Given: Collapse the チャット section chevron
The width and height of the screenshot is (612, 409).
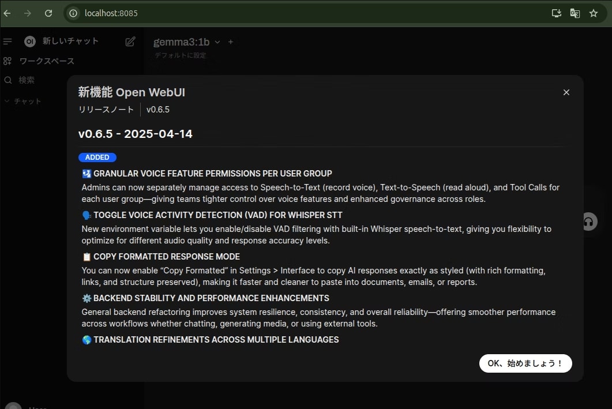Looking at the screenshot, I should 7,101.
